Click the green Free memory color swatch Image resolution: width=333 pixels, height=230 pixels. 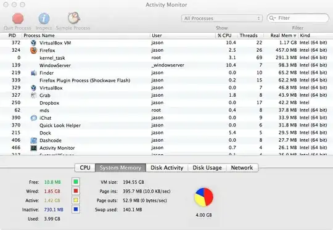76,182
